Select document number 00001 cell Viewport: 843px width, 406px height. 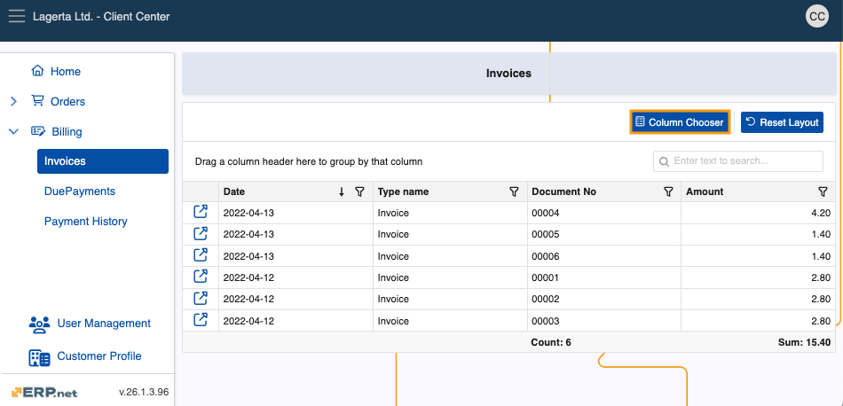pyautogui.click(x=604, y=277)
